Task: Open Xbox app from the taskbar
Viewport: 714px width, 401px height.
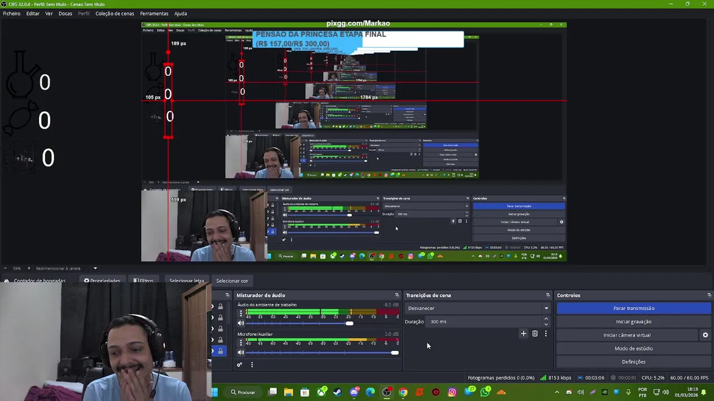Action: pos(321,392)
